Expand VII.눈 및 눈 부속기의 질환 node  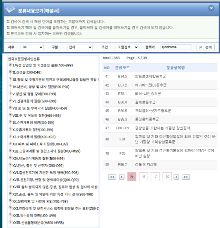[10, 107]
